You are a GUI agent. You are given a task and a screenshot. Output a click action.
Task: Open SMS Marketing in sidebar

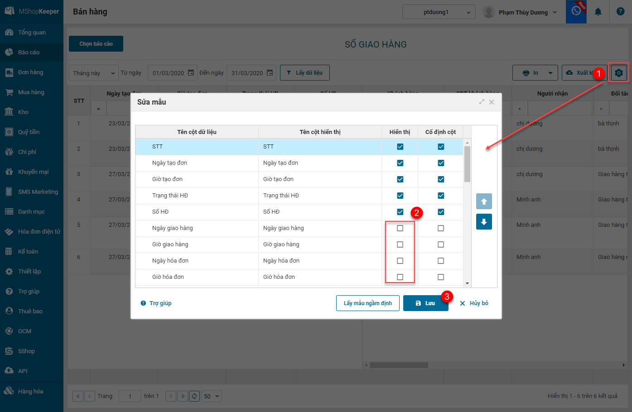32,192
